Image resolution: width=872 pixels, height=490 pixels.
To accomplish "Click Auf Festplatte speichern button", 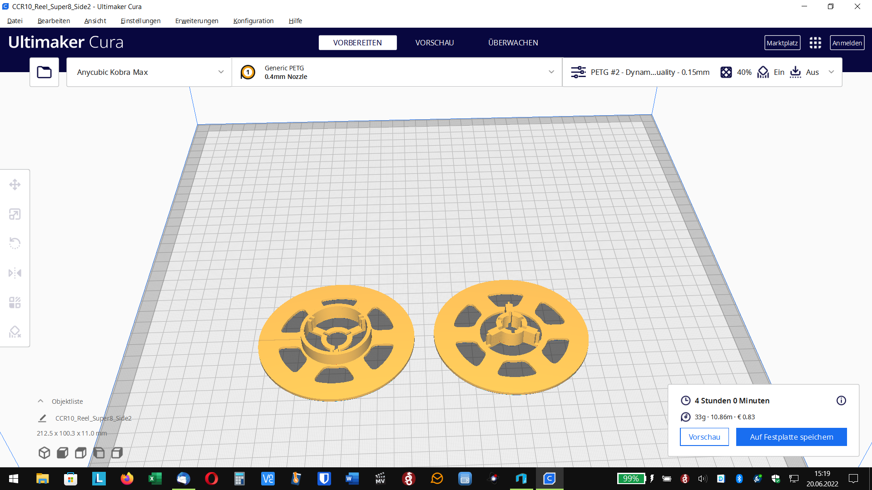I will tap(791, 437).
